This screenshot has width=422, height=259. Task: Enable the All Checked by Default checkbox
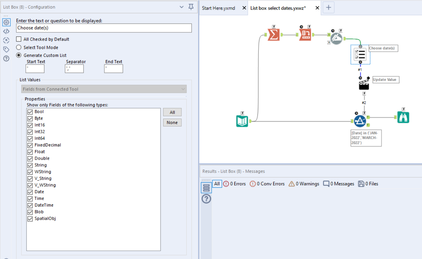pyautogui.click(x=19, y=39)
